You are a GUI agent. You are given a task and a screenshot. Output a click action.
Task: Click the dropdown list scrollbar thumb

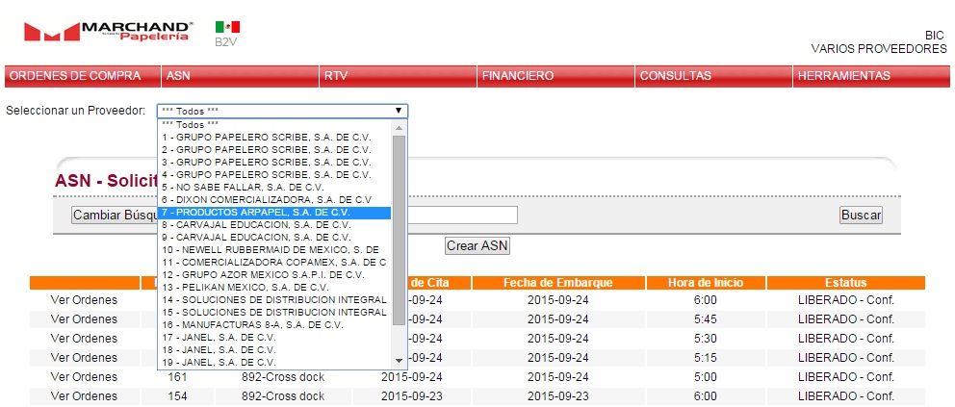click(399, 230)
